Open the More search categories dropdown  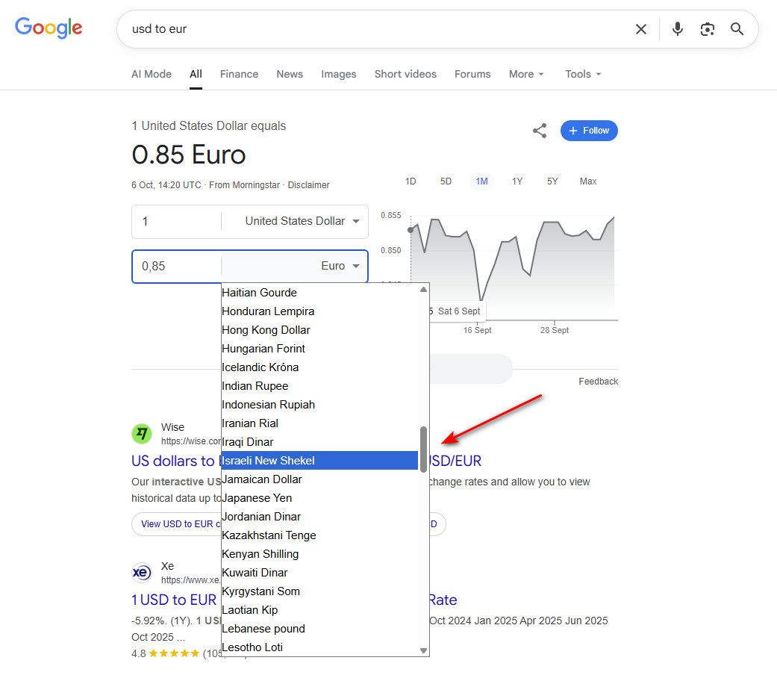point(526,74)
